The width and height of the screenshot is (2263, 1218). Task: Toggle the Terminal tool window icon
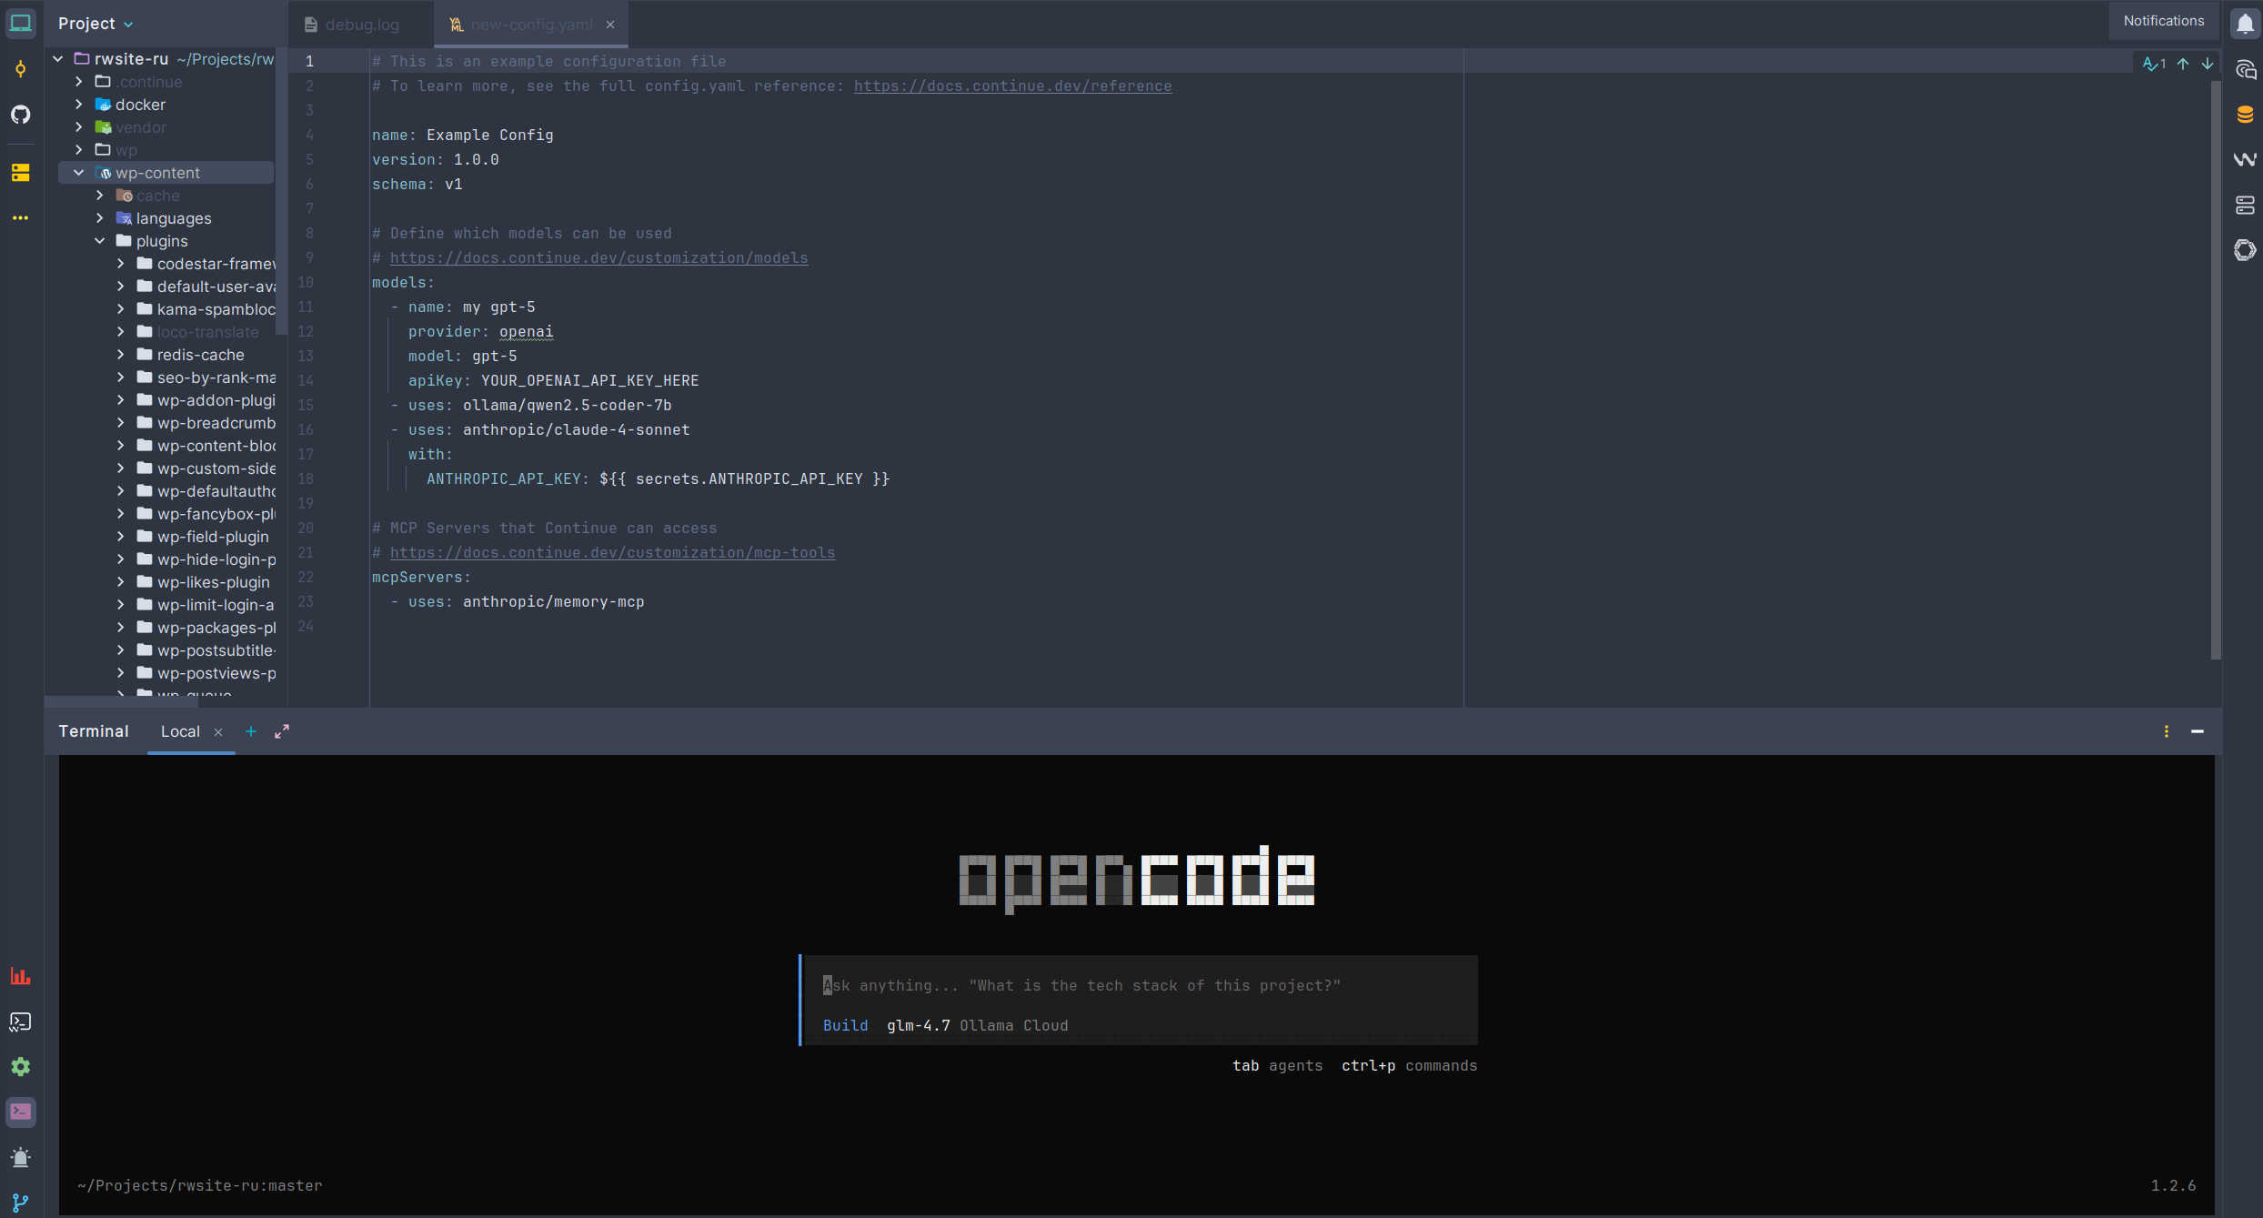click(20, 1112)
